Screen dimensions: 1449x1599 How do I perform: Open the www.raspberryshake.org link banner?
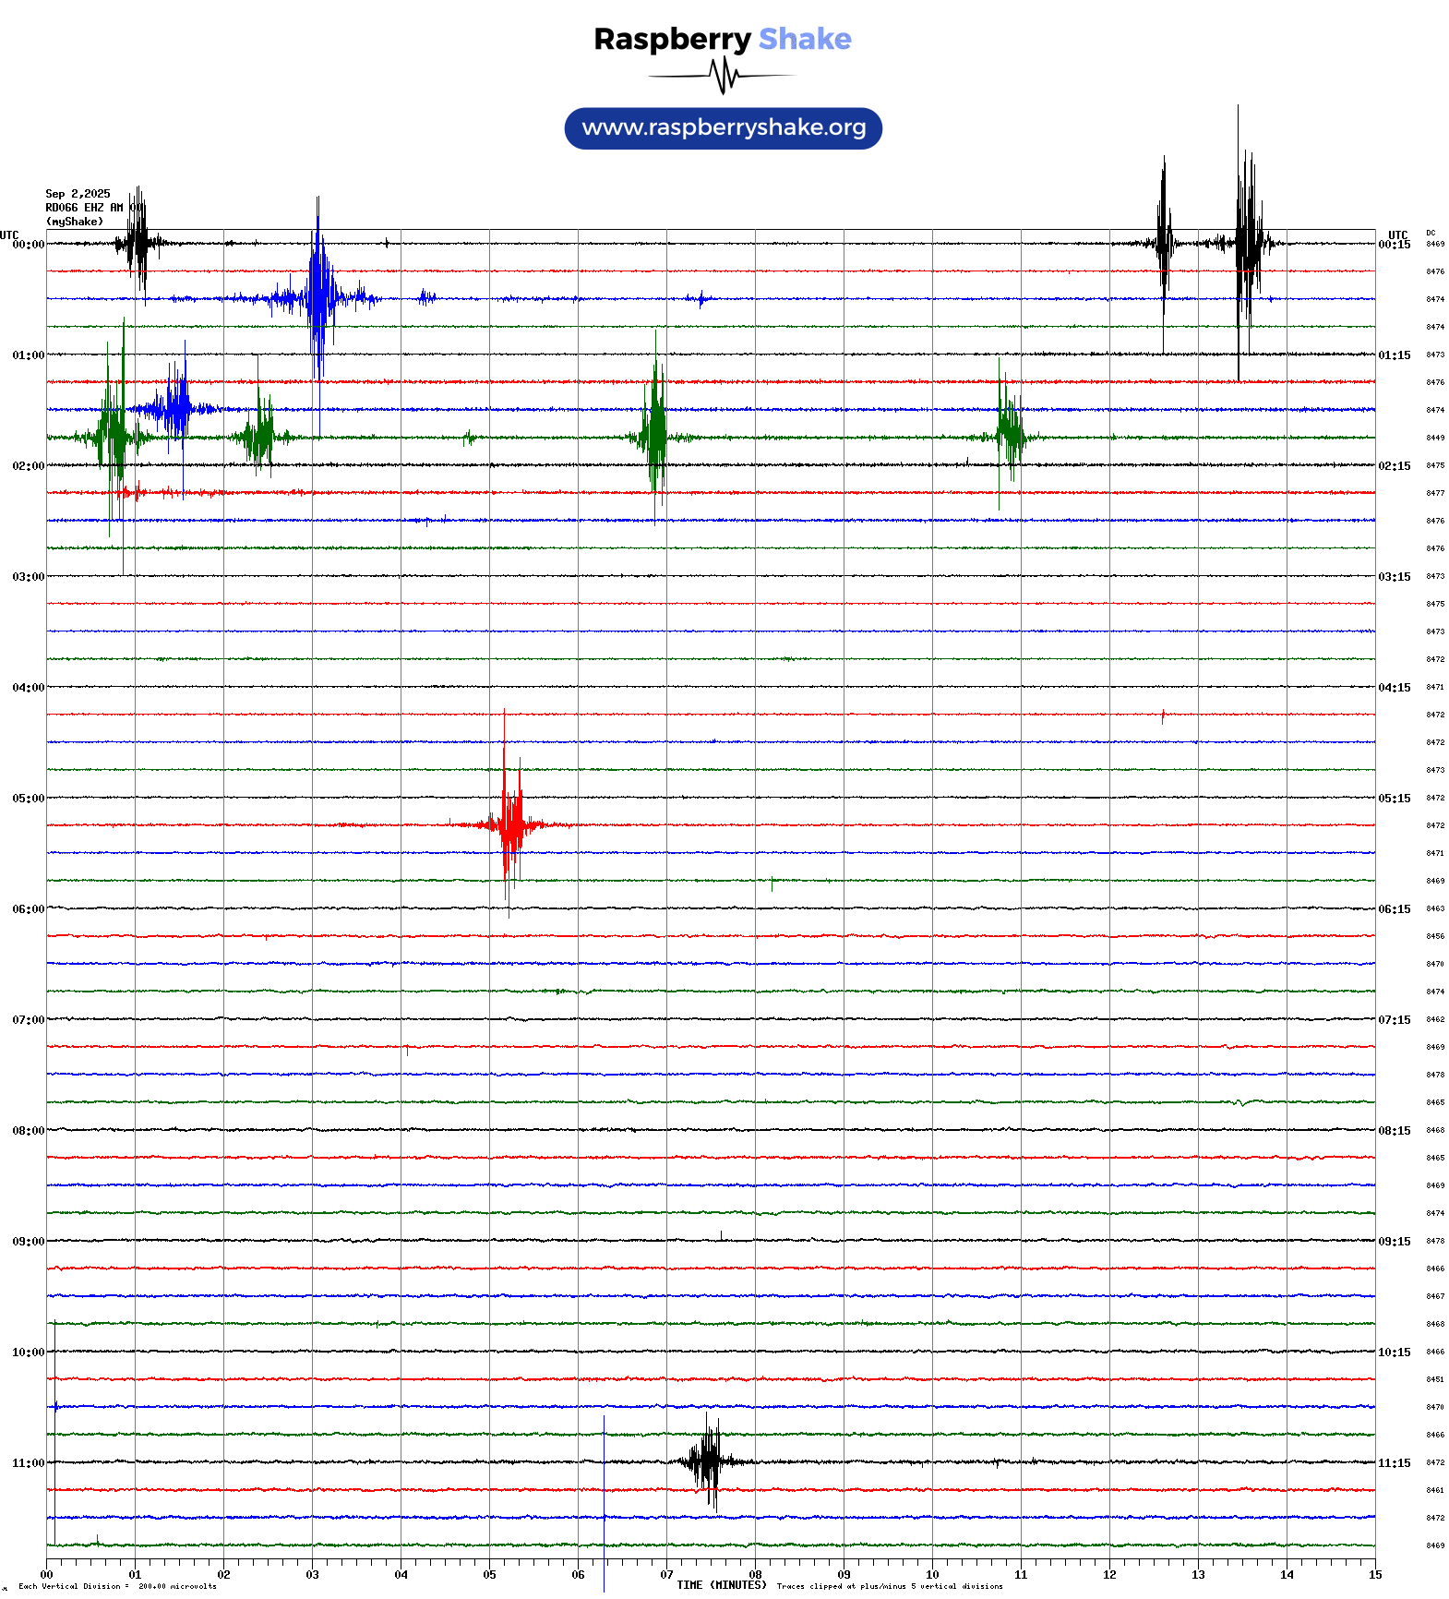(723, 127)
